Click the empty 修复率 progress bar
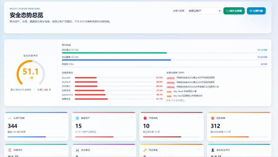 tap(164, 67)
